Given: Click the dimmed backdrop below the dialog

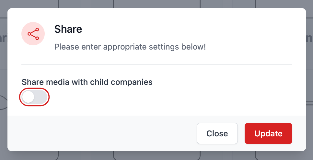Looking at the screenshot, I should point(156,156).
